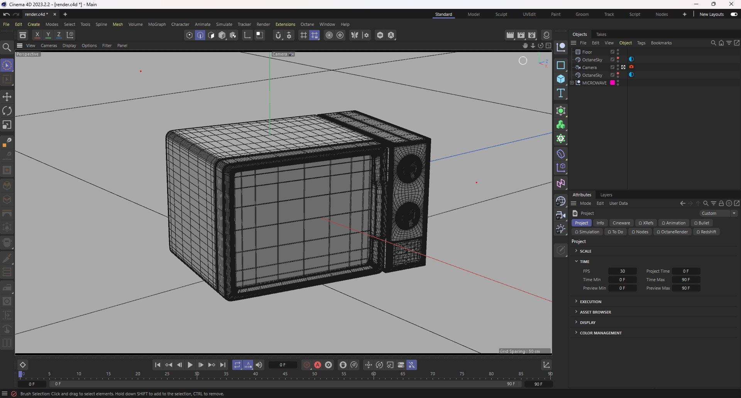Toggle MICROWAVE object visibility dots
The height and width of the screenshot is (398, 741).
(618, 83)
